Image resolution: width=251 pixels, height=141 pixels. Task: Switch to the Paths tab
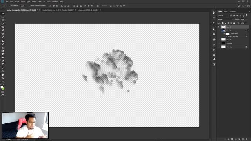click(226, 11)
